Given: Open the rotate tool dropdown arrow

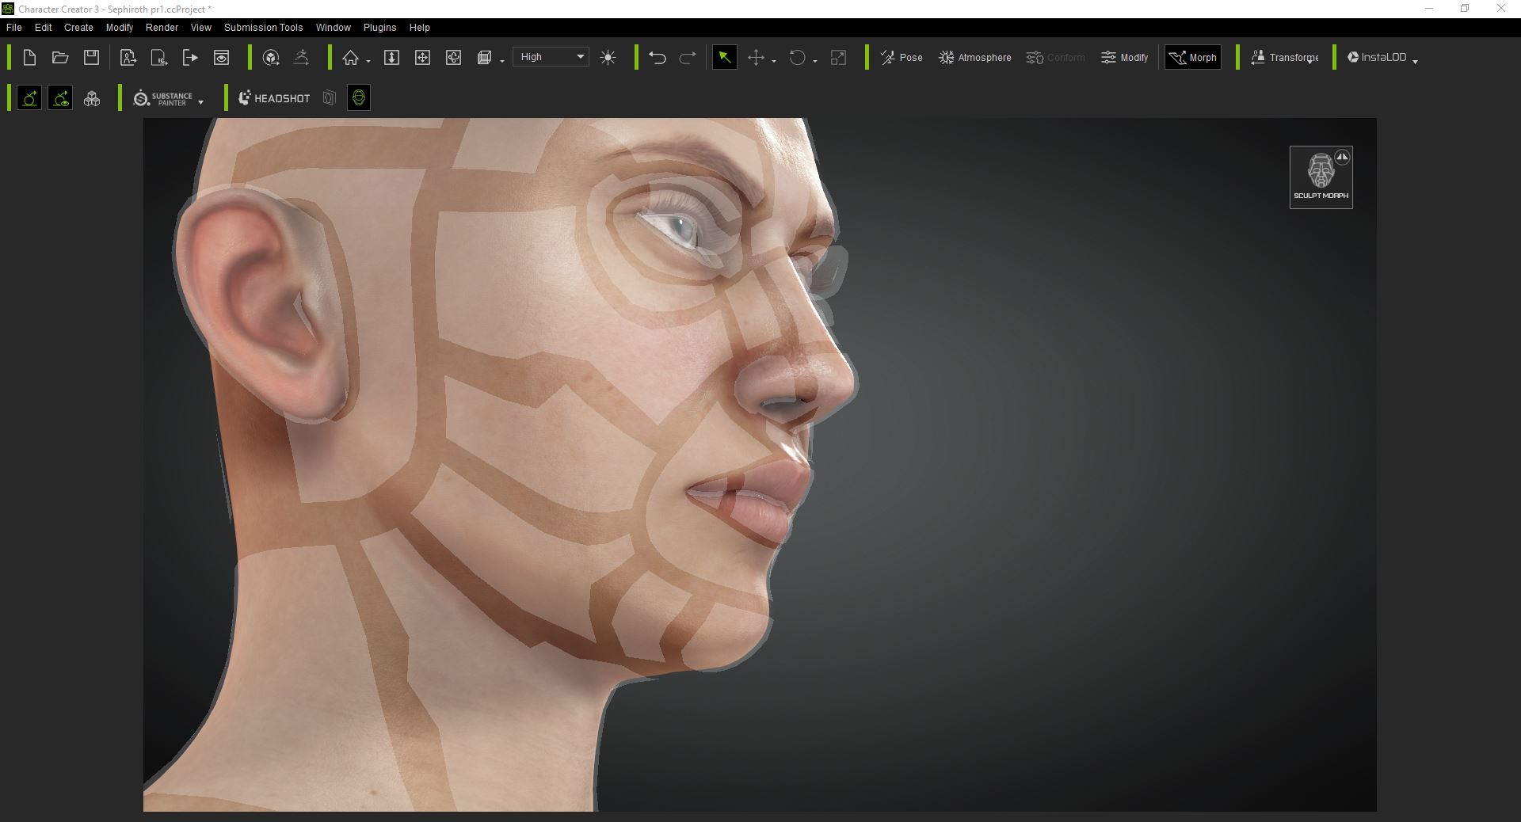Looking at the screenshot, I should [814, 61].
